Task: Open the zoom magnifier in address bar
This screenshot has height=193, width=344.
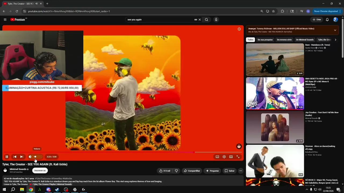Action: [262, 11]
